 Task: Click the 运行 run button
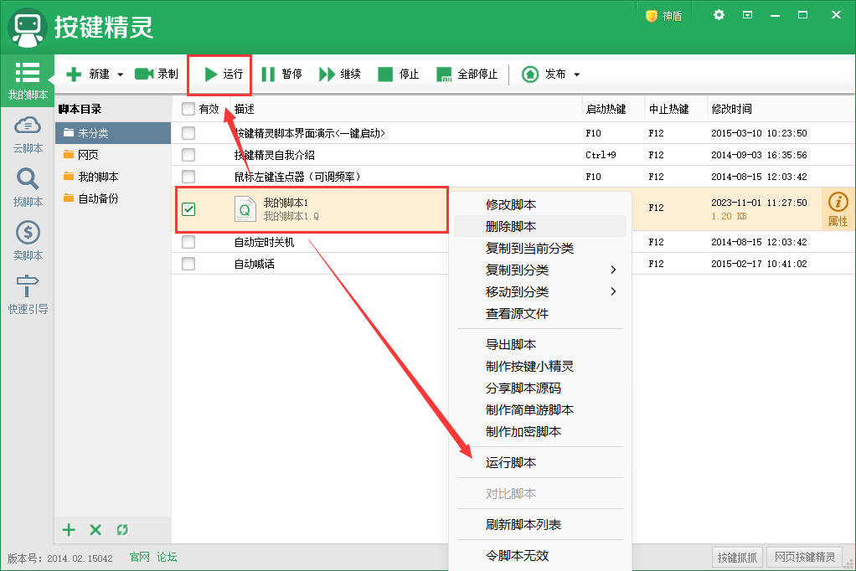click(224, 74)
